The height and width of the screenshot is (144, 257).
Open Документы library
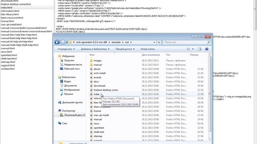70,86
